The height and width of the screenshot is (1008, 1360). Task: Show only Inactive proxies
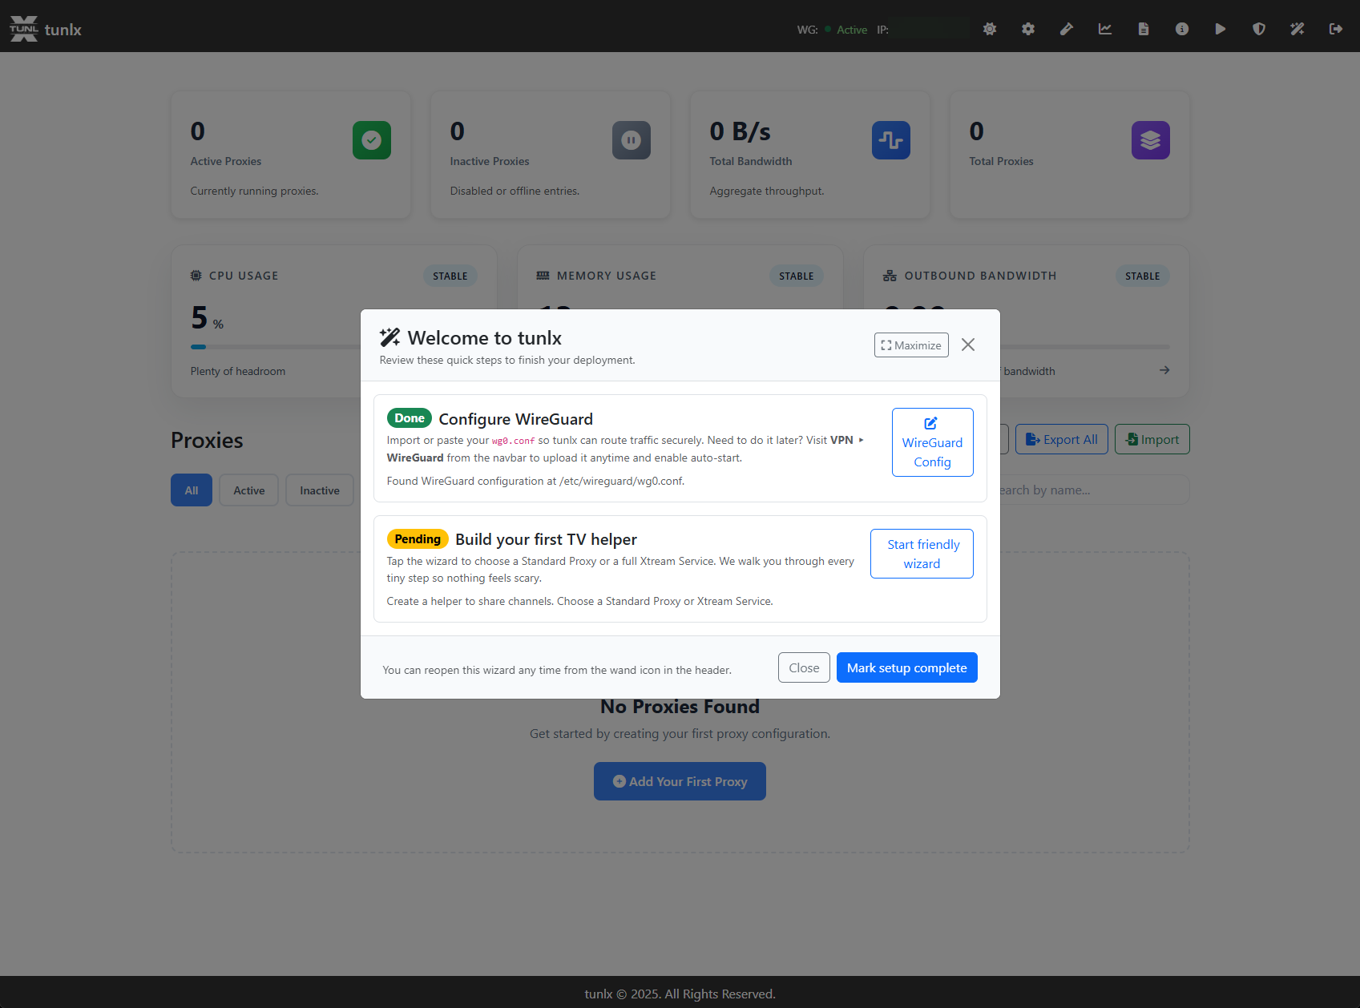(320, 490)
